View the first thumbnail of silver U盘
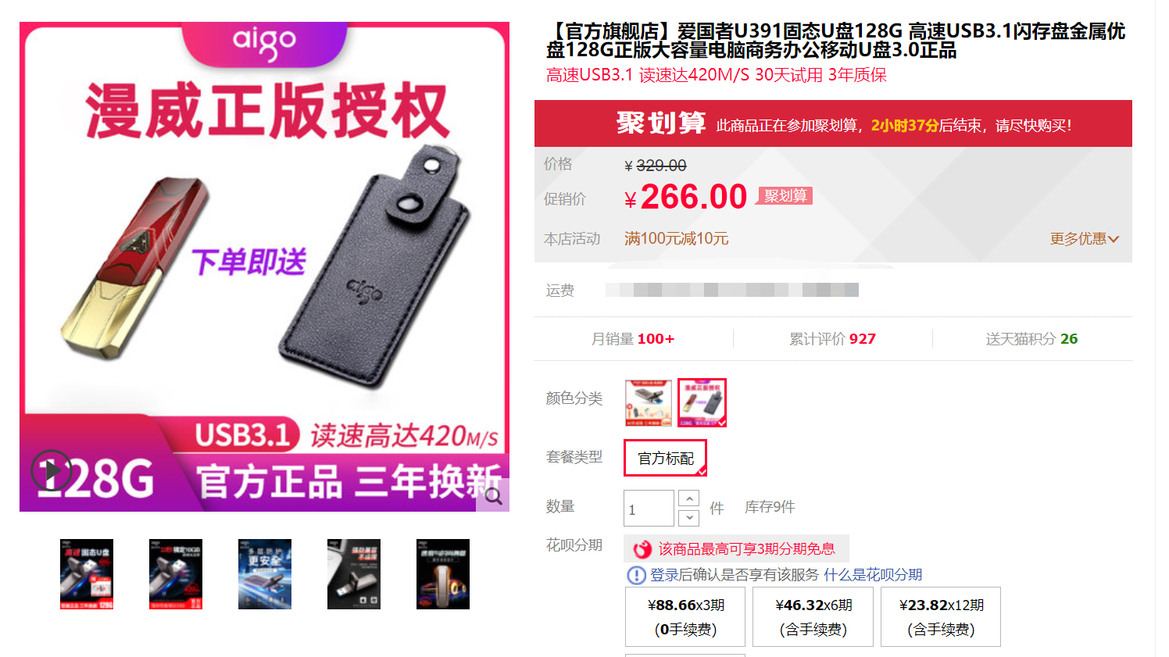Image resolution: width=1169 pixels, height=657 pixels. click(x=87, y=574)
